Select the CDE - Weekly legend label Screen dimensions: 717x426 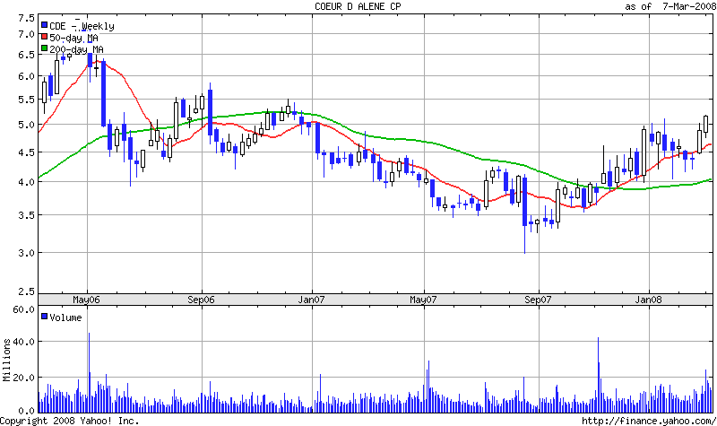82,26
